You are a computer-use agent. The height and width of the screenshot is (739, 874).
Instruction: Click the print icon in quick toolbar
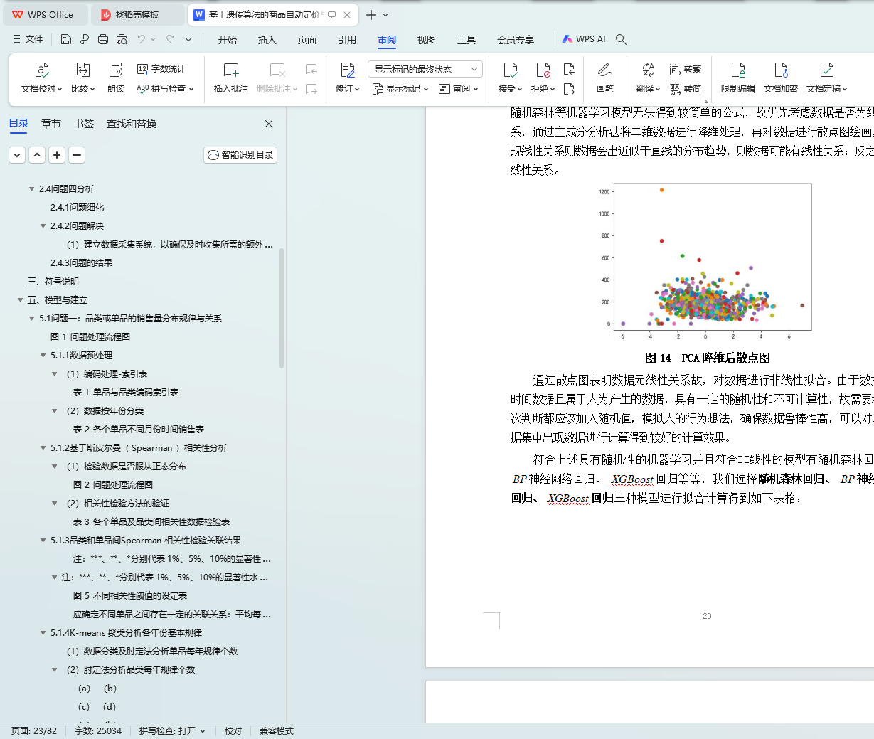click(x=103, y=39)
